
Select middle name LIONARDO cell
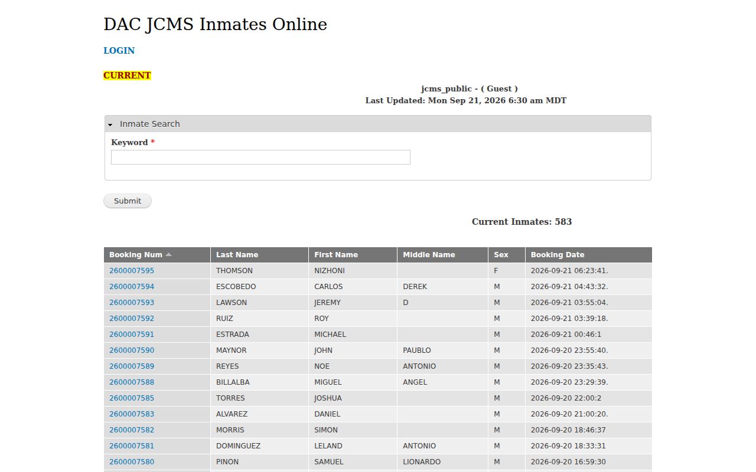(x=442, y=462)
